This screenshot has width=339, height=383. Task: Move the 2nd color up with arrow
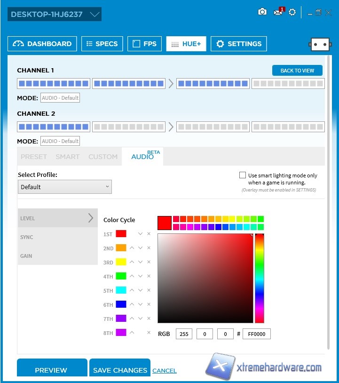[132, 248]
